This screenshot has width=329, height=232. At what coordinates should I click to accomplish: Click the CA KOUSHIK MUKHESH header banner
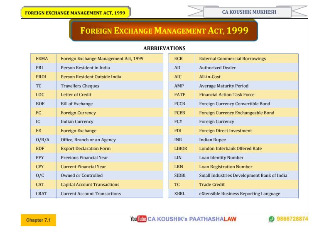click(x=249, y=12)
